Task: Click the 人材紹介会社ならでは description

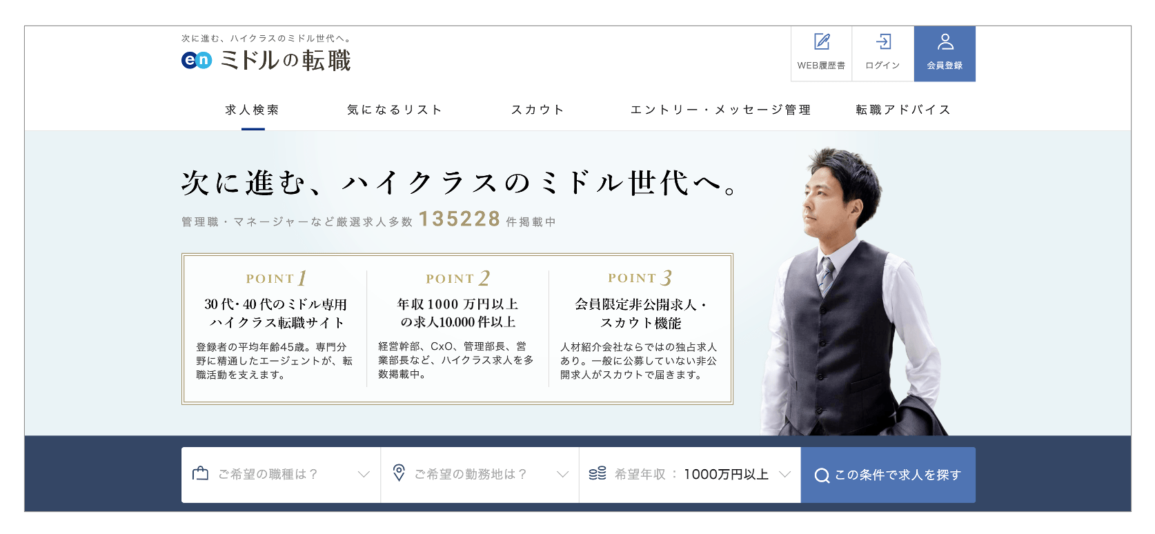Action: [639, 361]
